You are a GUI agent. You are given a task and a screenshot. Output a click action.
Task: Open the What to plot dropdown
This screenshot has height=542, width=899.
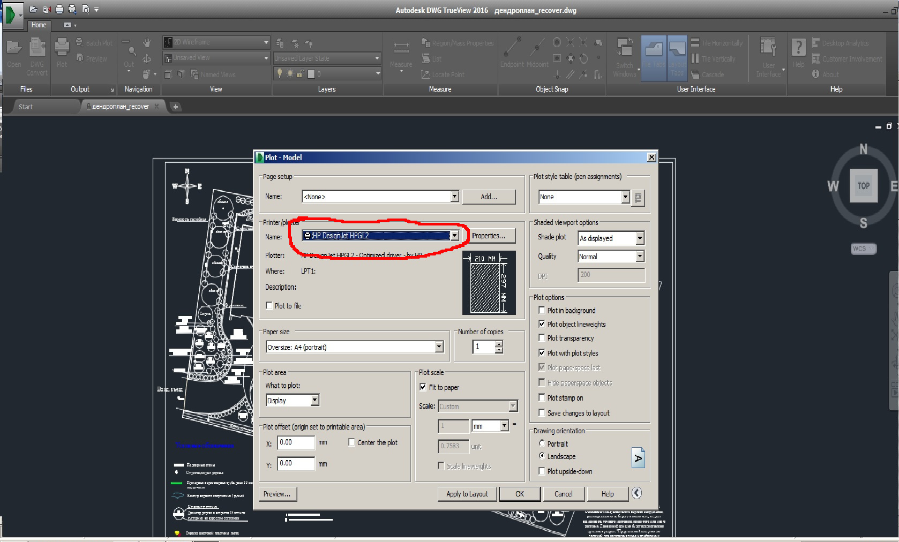tap(315, 400)
